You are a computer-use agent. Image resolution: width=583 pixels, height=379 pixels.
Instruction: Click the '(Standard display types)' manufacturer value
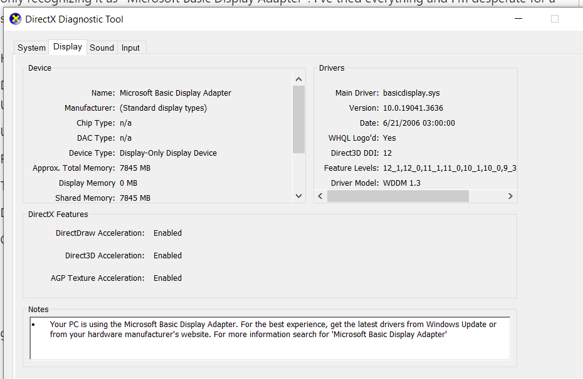tap(163, 108)
